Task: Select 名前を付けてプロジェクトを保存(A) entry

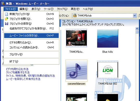Action: click(31, 28)
